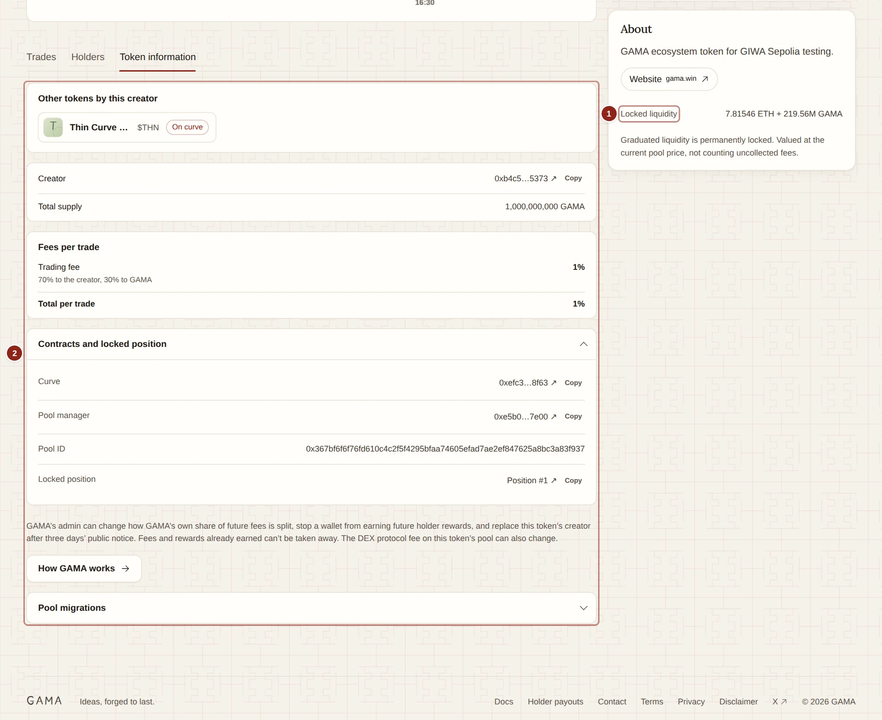The width and height of the screenshot is (882, 720).
Task: Copy the Creator address
Action: click(573, 178)
